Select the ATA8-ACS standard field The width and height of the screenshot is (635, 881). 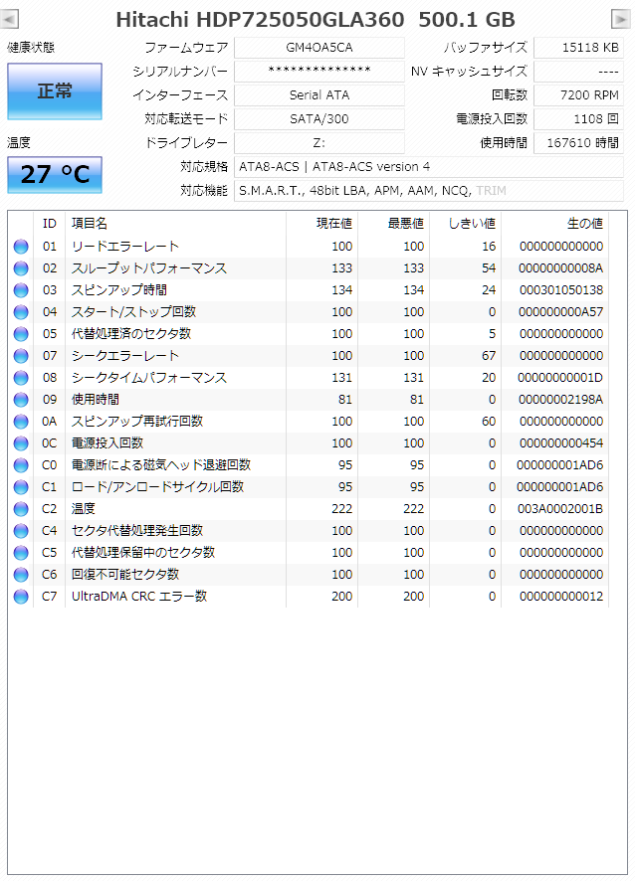click(x=429, y=167)
